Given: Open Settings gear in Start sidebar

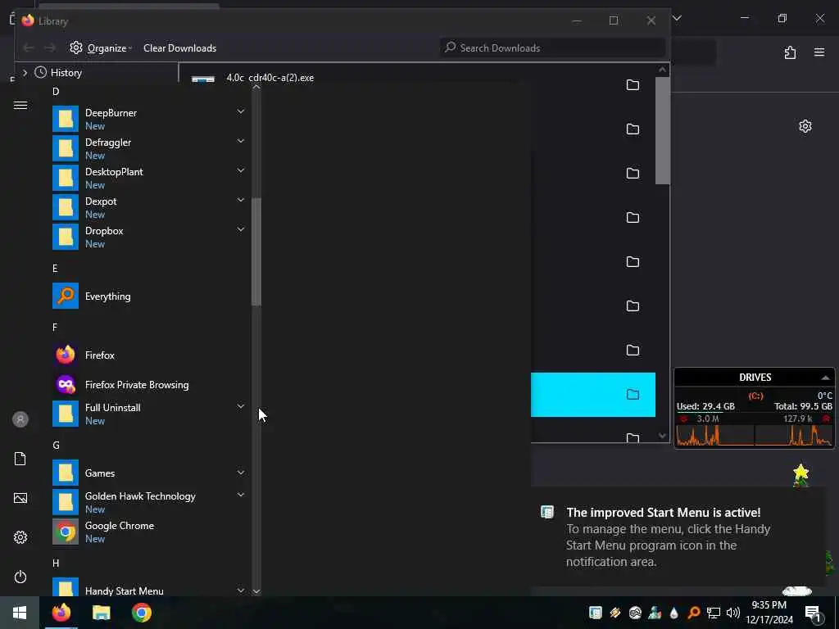Looking at the screenshot, I should pyautogui.click(x=20, y=537).
